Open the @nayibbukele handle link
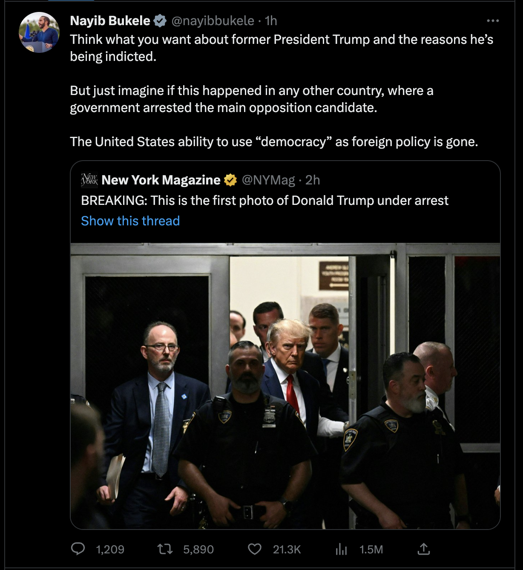 pyautogui.click(x=213, y=20)
